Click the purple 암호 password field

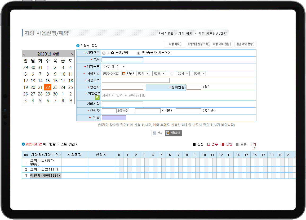(x=114, y=118)
